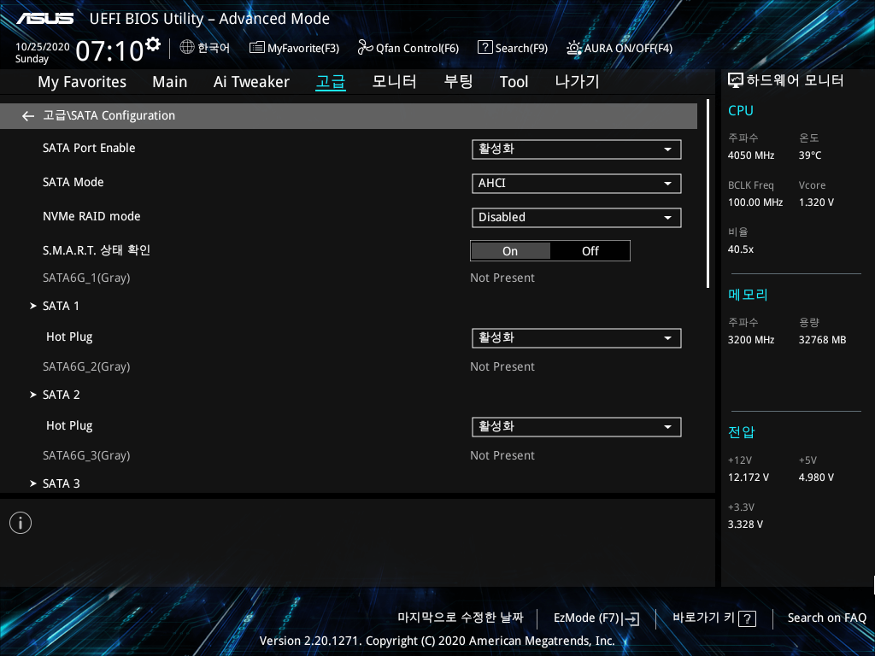The image size is (875, 656).
Task: Select the SATA Mode label
Action: (73, 182)
